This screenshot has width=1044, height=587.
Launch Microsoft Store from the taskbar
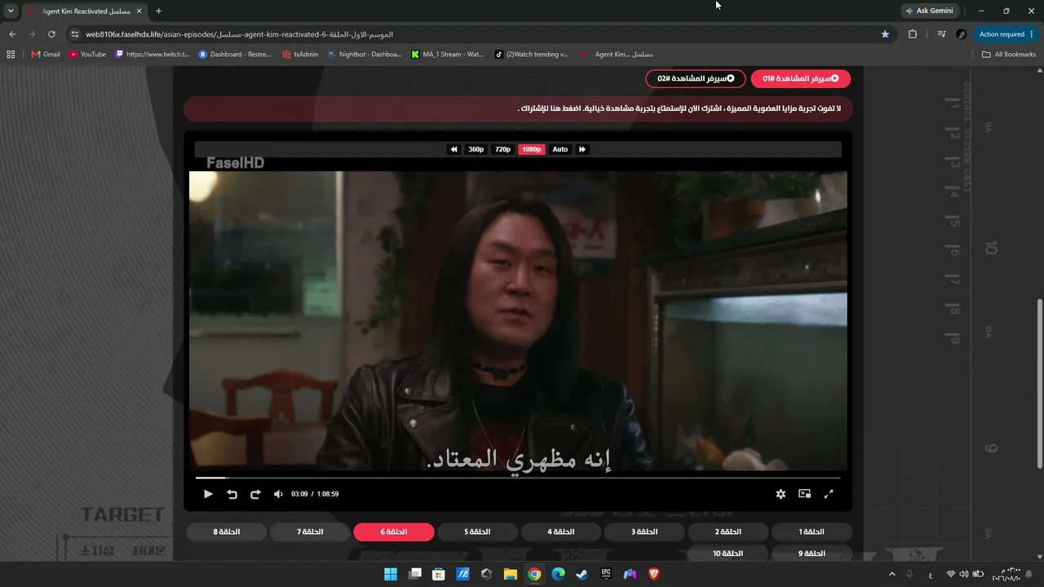439,574
